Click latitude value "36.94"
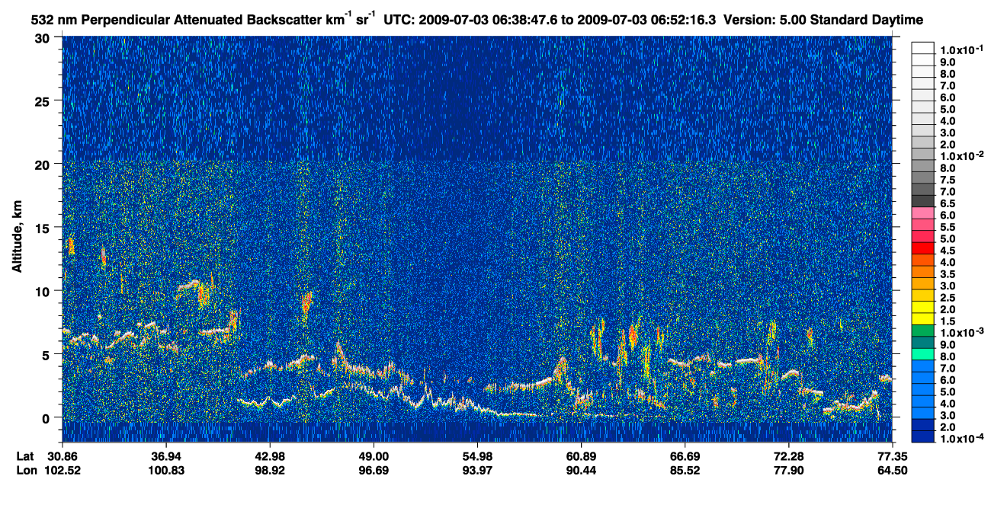 (166, 456)
